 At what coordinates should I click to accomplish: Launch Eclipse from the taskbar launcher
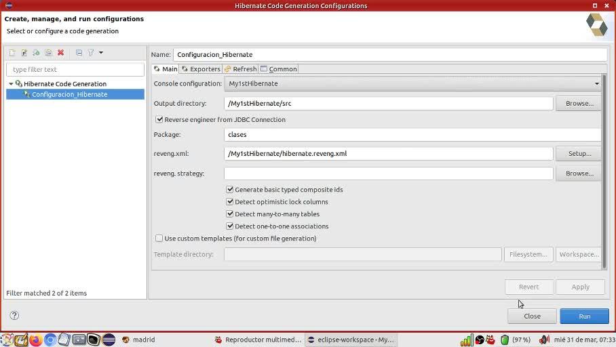tap(109, 340)
